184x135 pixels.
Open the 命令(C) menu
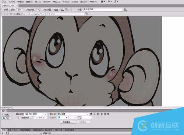[66, 1]
